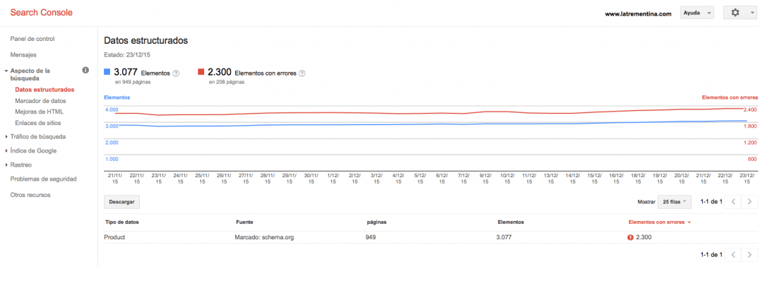Click the red Elementos con errores legend square
This screenshot has height=300, width=777.
[x=201, y=72]
